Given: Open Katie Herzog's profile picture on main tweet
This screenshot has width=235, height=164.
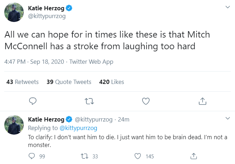Looking at the screenshot, I should point(14,12).
